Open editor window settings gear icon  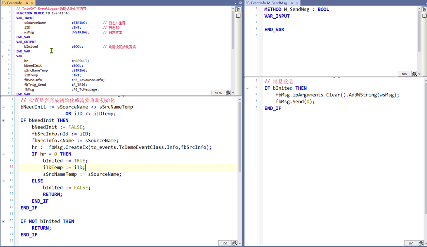tap(240, 3)
